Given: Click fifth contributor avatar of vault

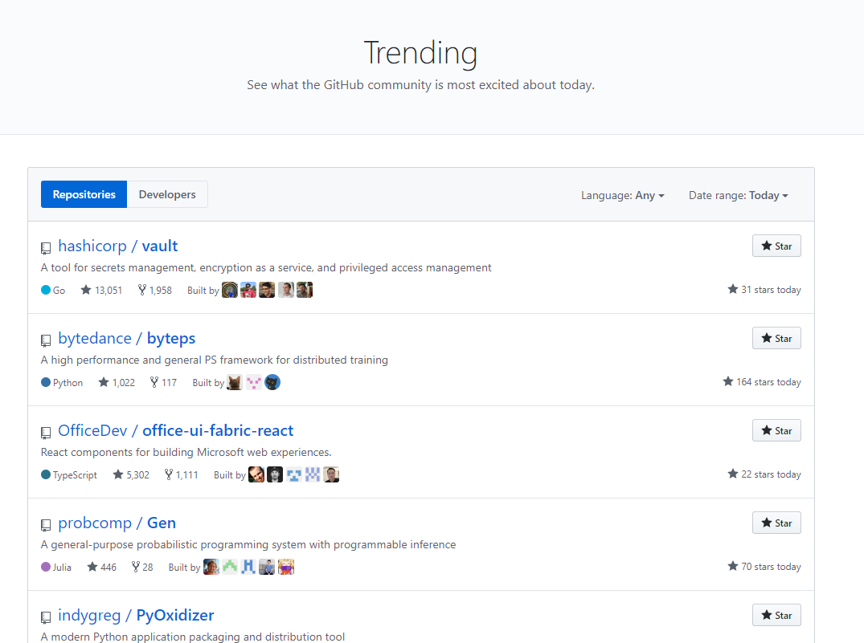Looking at the screenshot, I should tap(305, 290).
